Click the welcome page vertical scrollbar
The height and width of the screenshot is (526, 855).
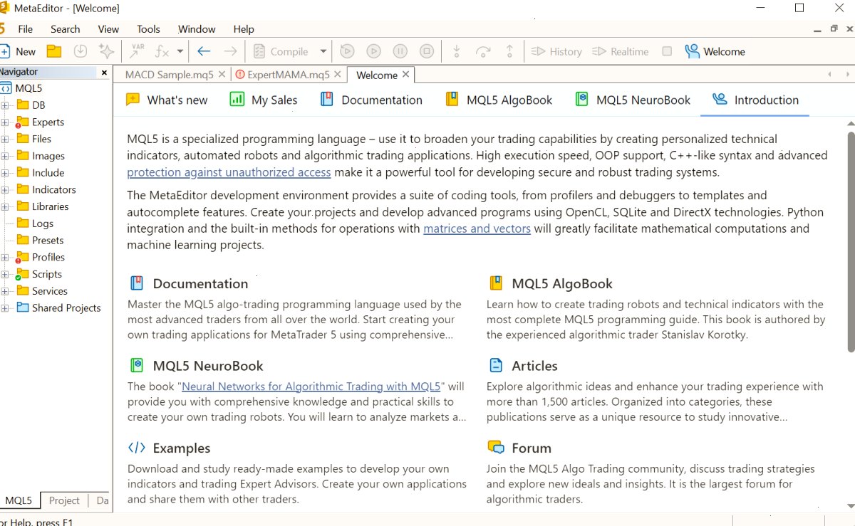851,241
